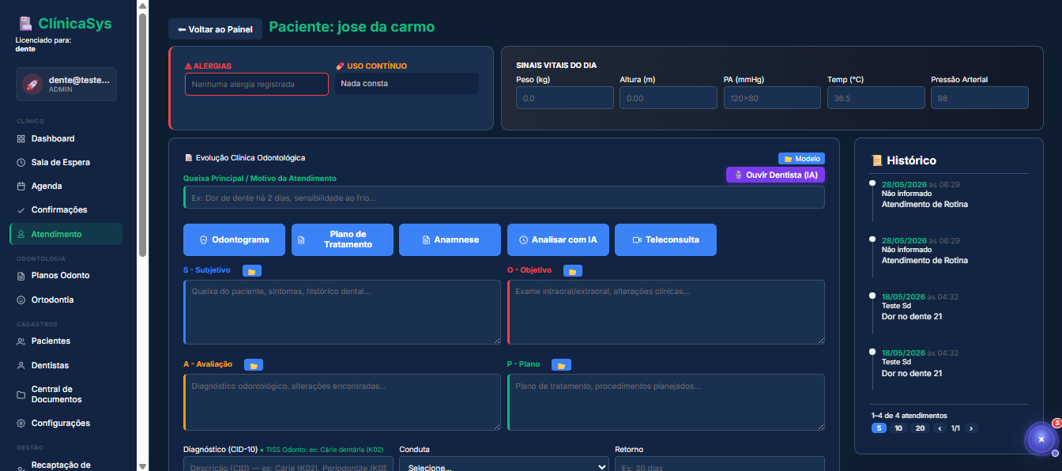The width and height of the screenshot is (1062, 471).
Task: Open the floating assistant bubble with badge
Action: click(1041, 439)
